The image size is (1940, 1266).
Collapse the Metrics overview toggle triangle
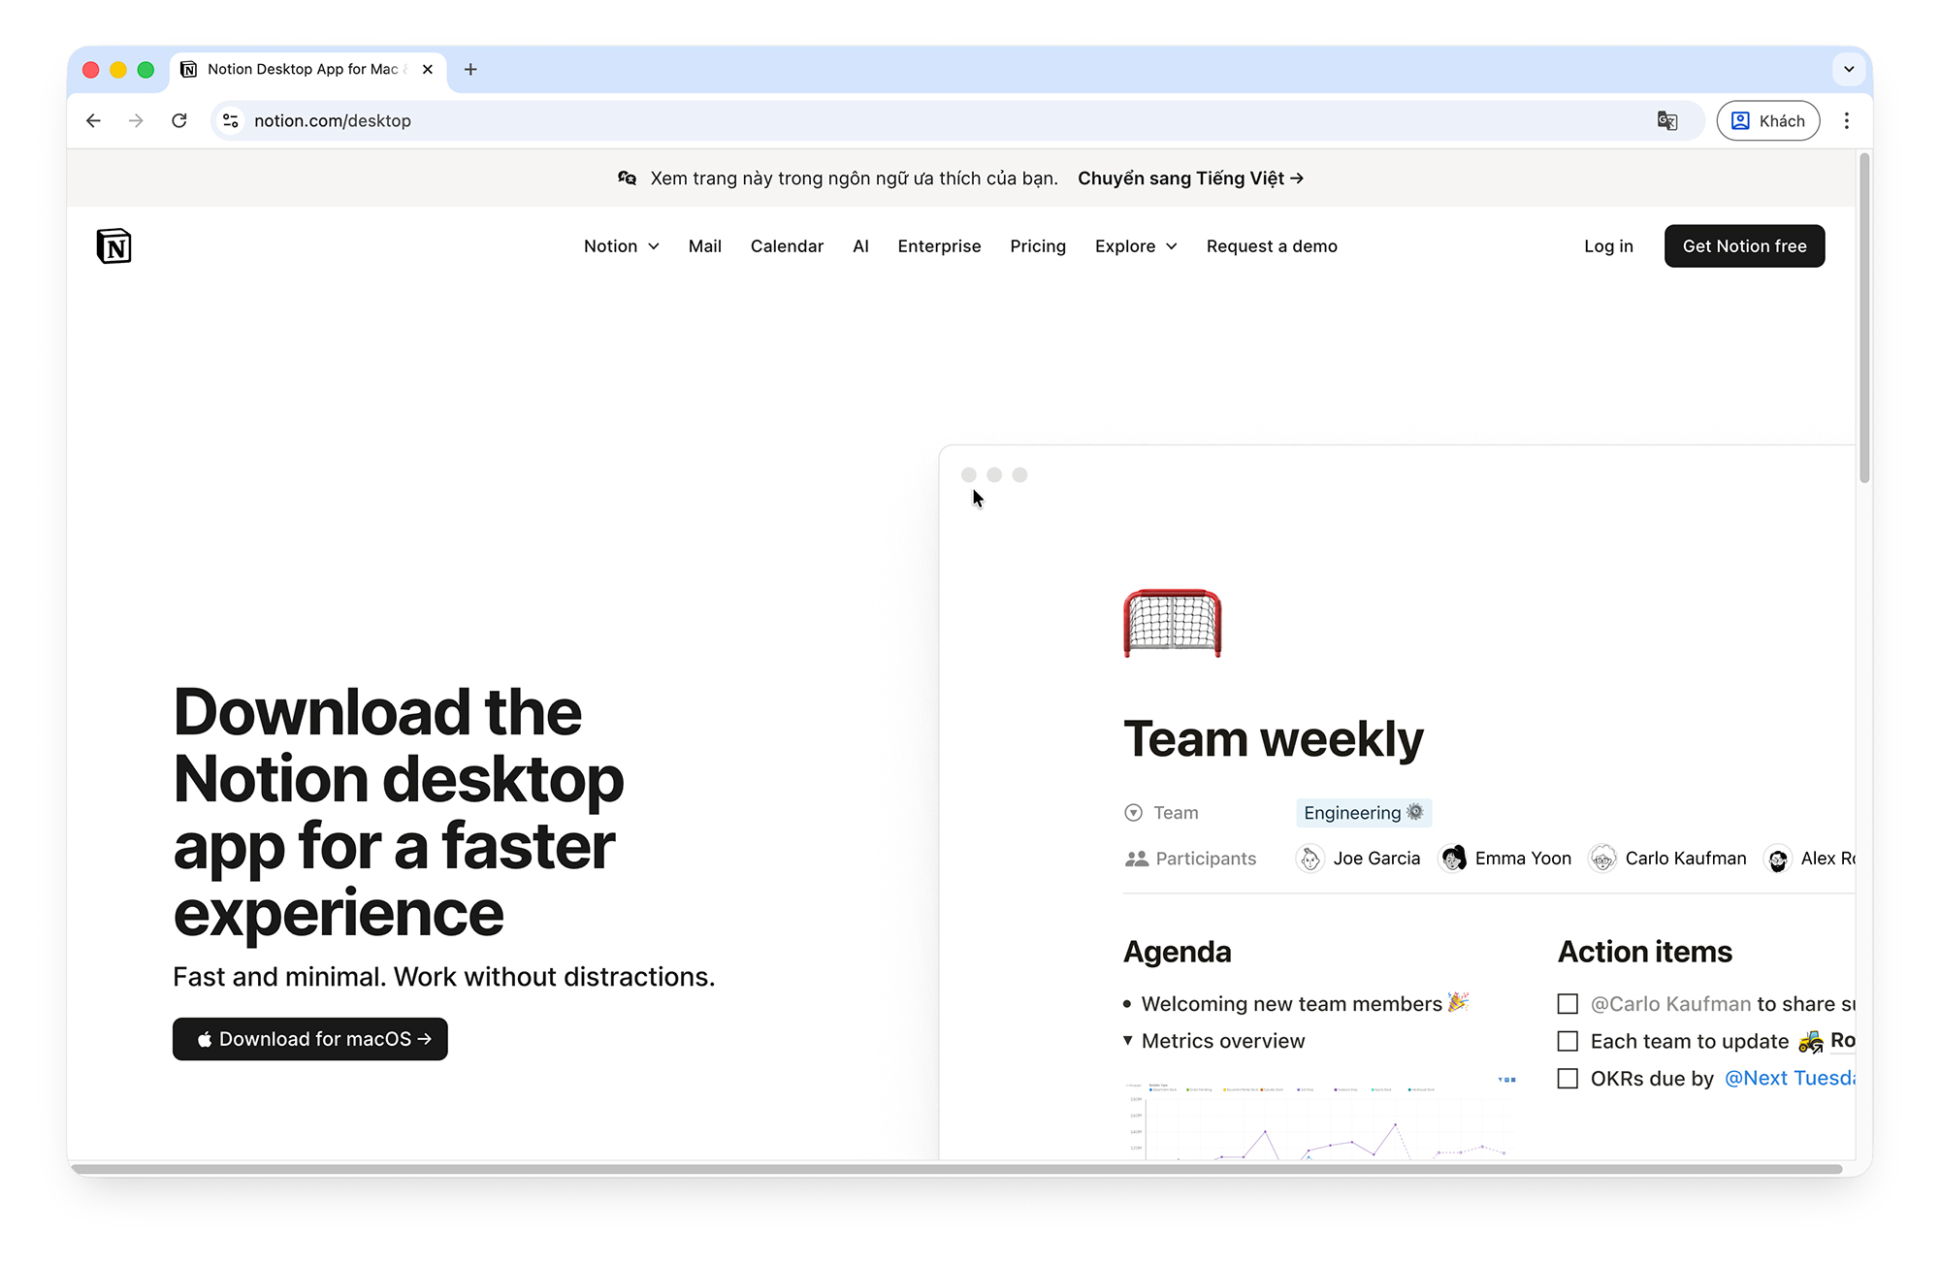[x=1128, y=1041]
